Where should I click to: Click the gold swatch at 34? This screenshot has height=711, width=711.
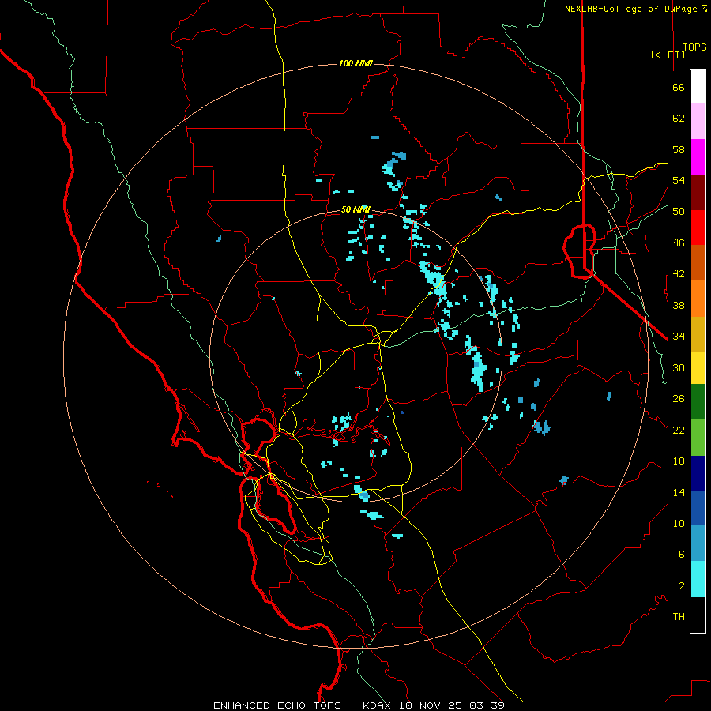click(x=698, y=334)
